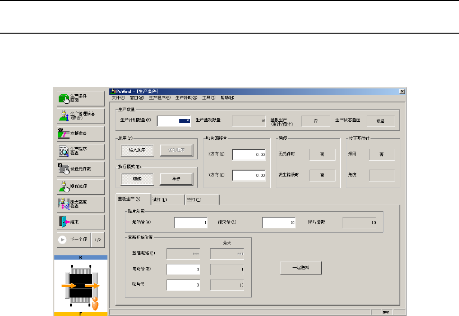The width and height of the screenshot is (459, 316).
Task: Click the 角度 angle field
Action: (x=382, y=175)
